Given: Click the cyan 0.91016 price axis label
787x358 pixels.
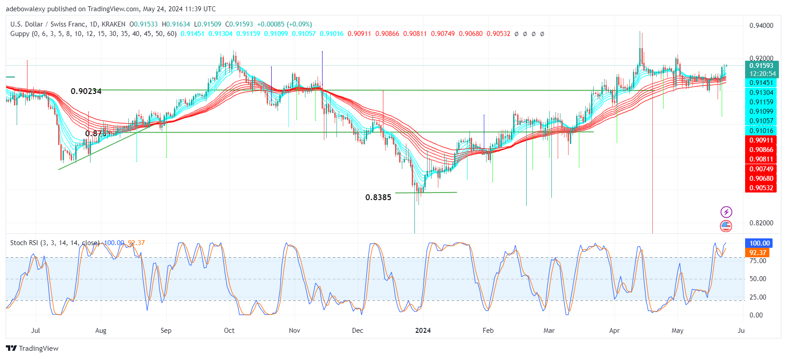Looking at the screenshot, I should 761,131.
